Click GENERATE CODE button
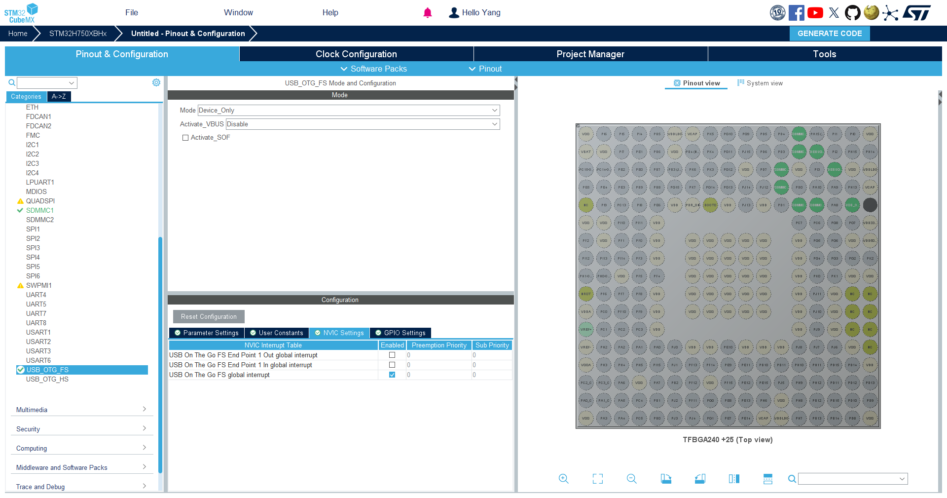Image resolution: width=947 pixels, height=498 pixels. (830, 34)
